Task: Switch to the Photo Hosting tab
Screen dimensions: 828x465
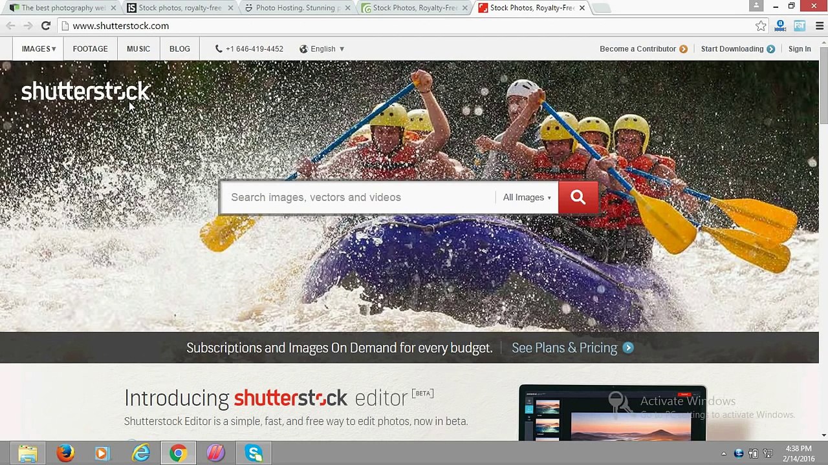Action: (x=298, y=8)
